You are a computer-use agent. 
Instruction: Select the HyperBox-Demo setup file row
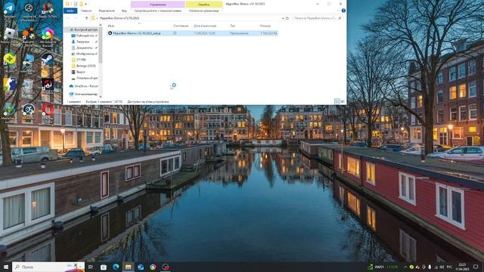pos(192,33)
